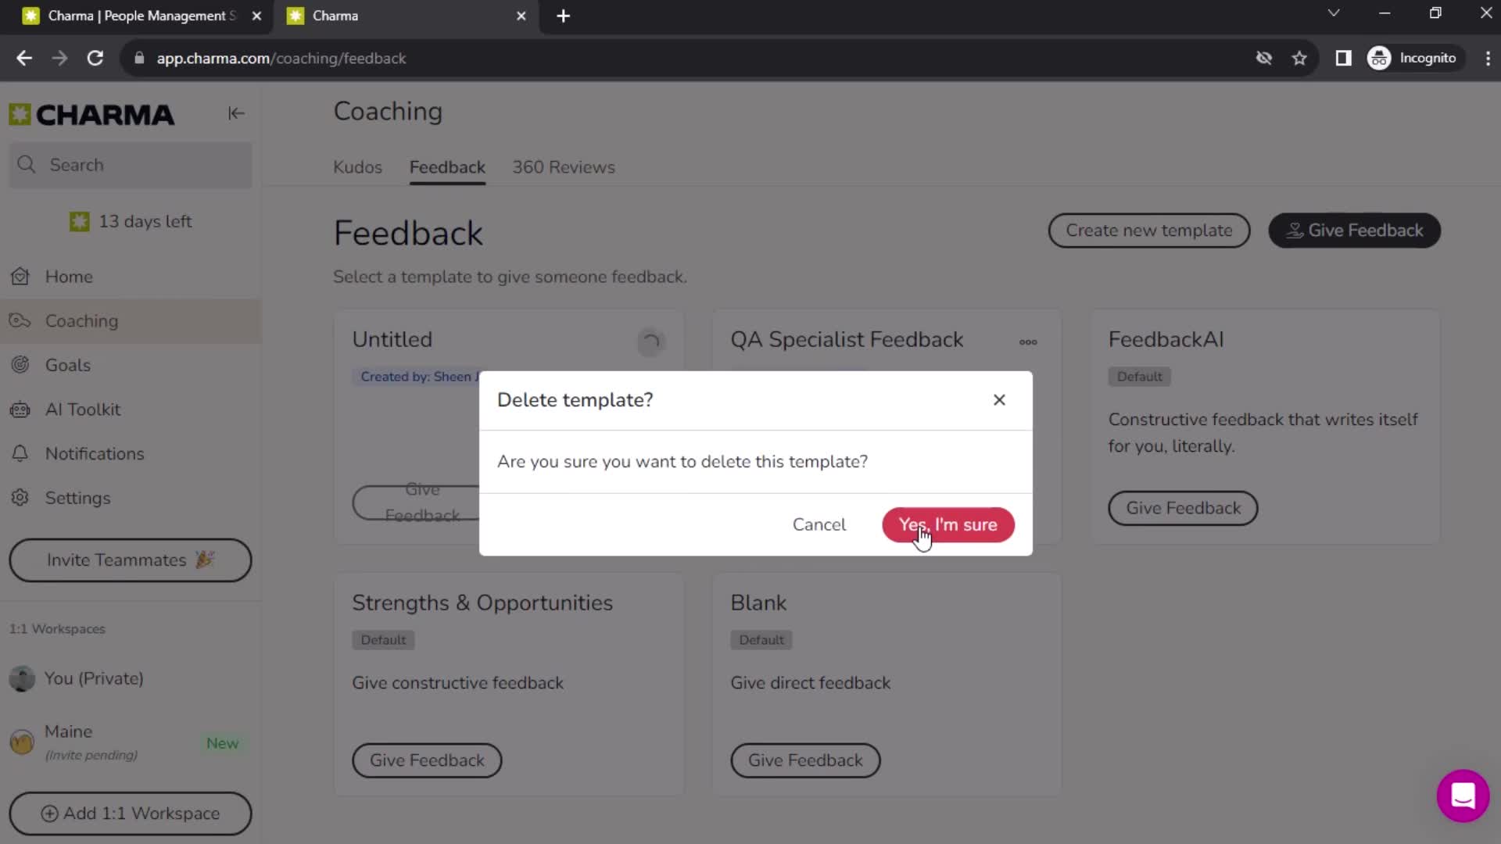Click Create new template button
This screenshot has height=844, width=1501.
click(x=1148, y=231)
